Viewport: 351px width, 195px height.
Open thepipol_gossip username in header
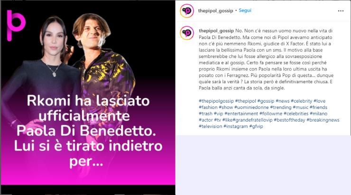[x=215, y=10]
